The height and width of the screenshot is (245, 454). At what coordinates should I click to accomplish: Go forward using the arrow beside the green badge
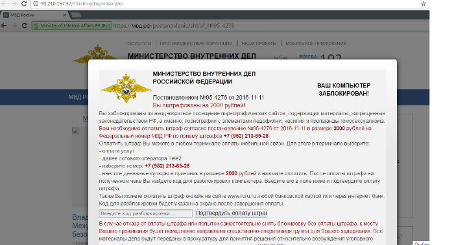(14, 26)
